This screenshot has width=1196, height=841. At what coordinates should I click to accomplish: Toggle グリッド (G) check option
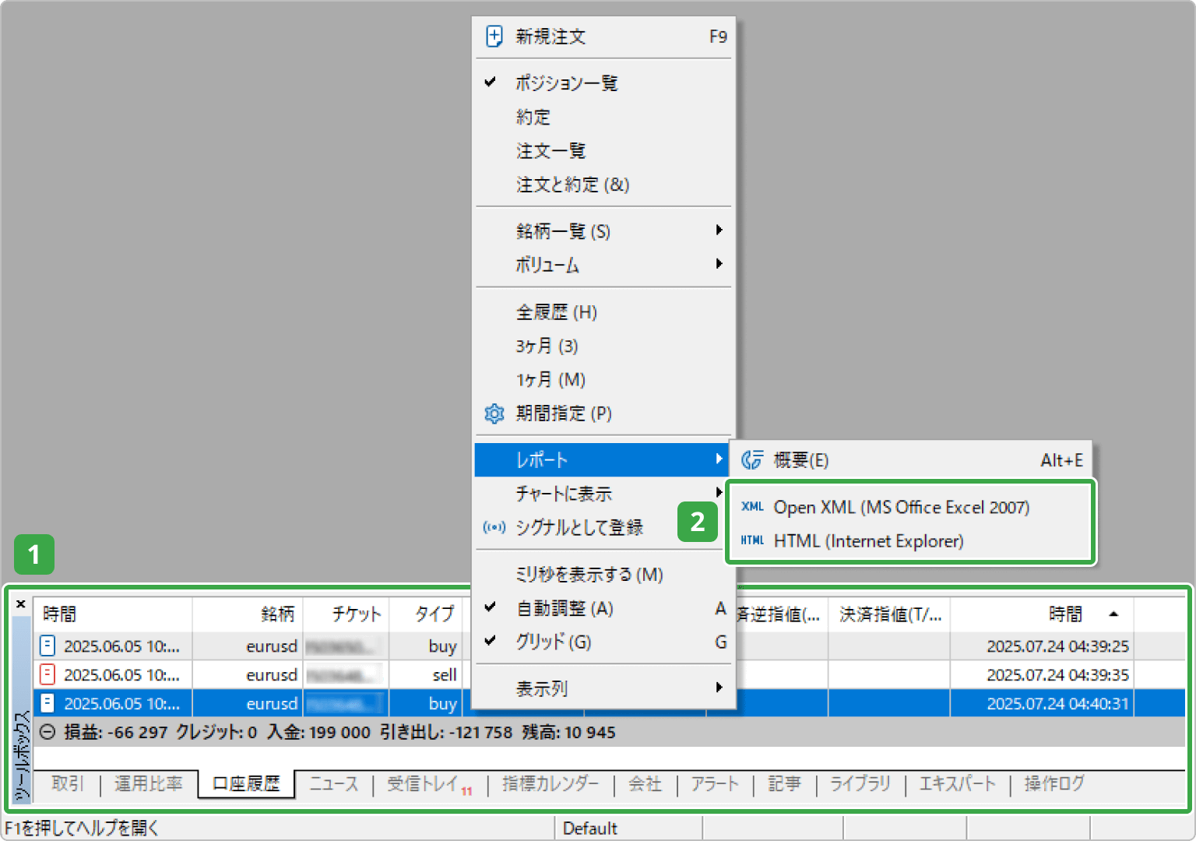coord(603,642)
